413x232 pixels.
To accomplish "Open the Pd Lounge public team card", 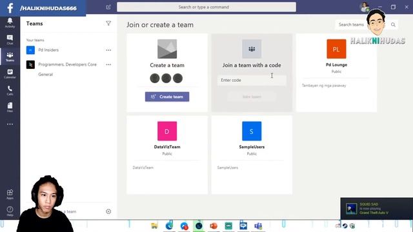I will click(336, 73).
